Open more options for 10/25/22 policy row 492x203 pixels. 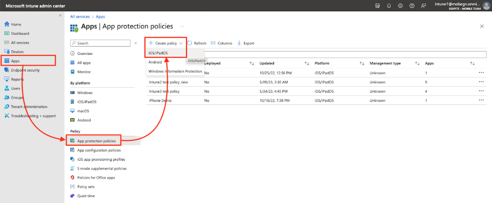(481, 73)
